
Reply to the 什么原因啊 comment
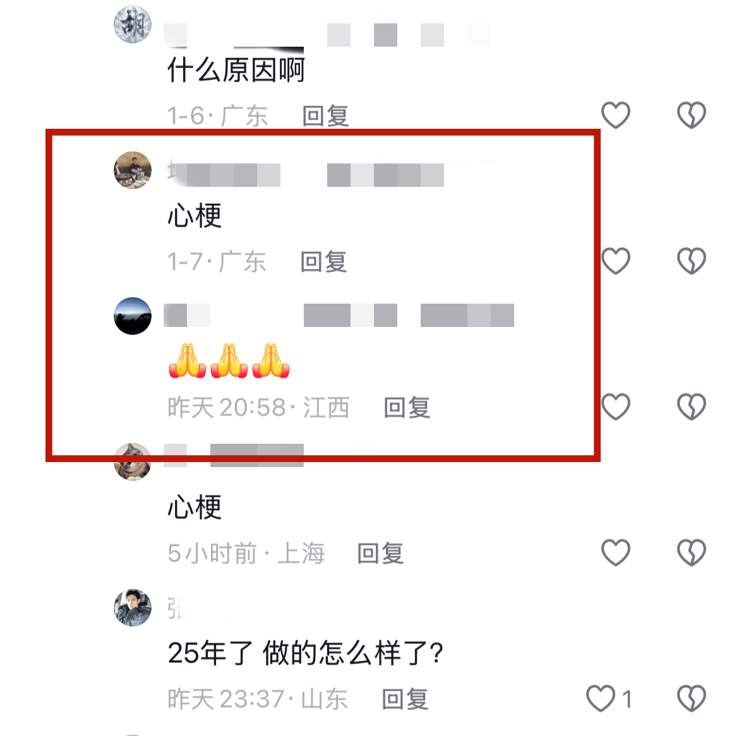click(x=325, y=116)
